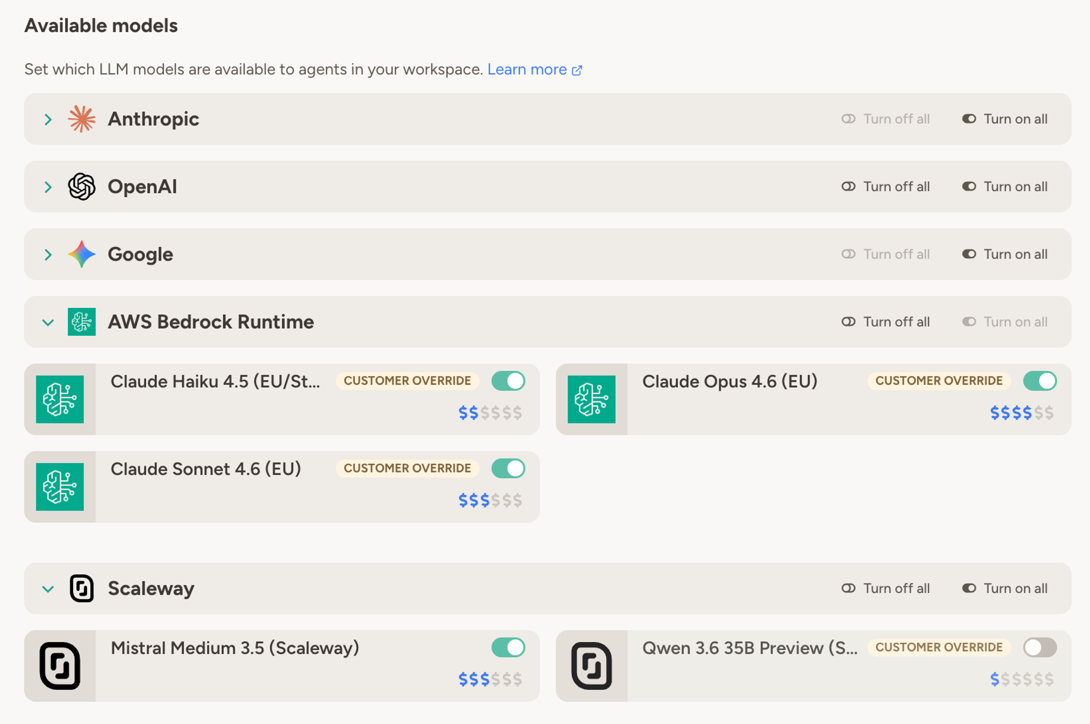The image size is (1090, 724).
Task: Click the price indicator on Claude Sonnet 4.6
Action: [x=490, y=500]
